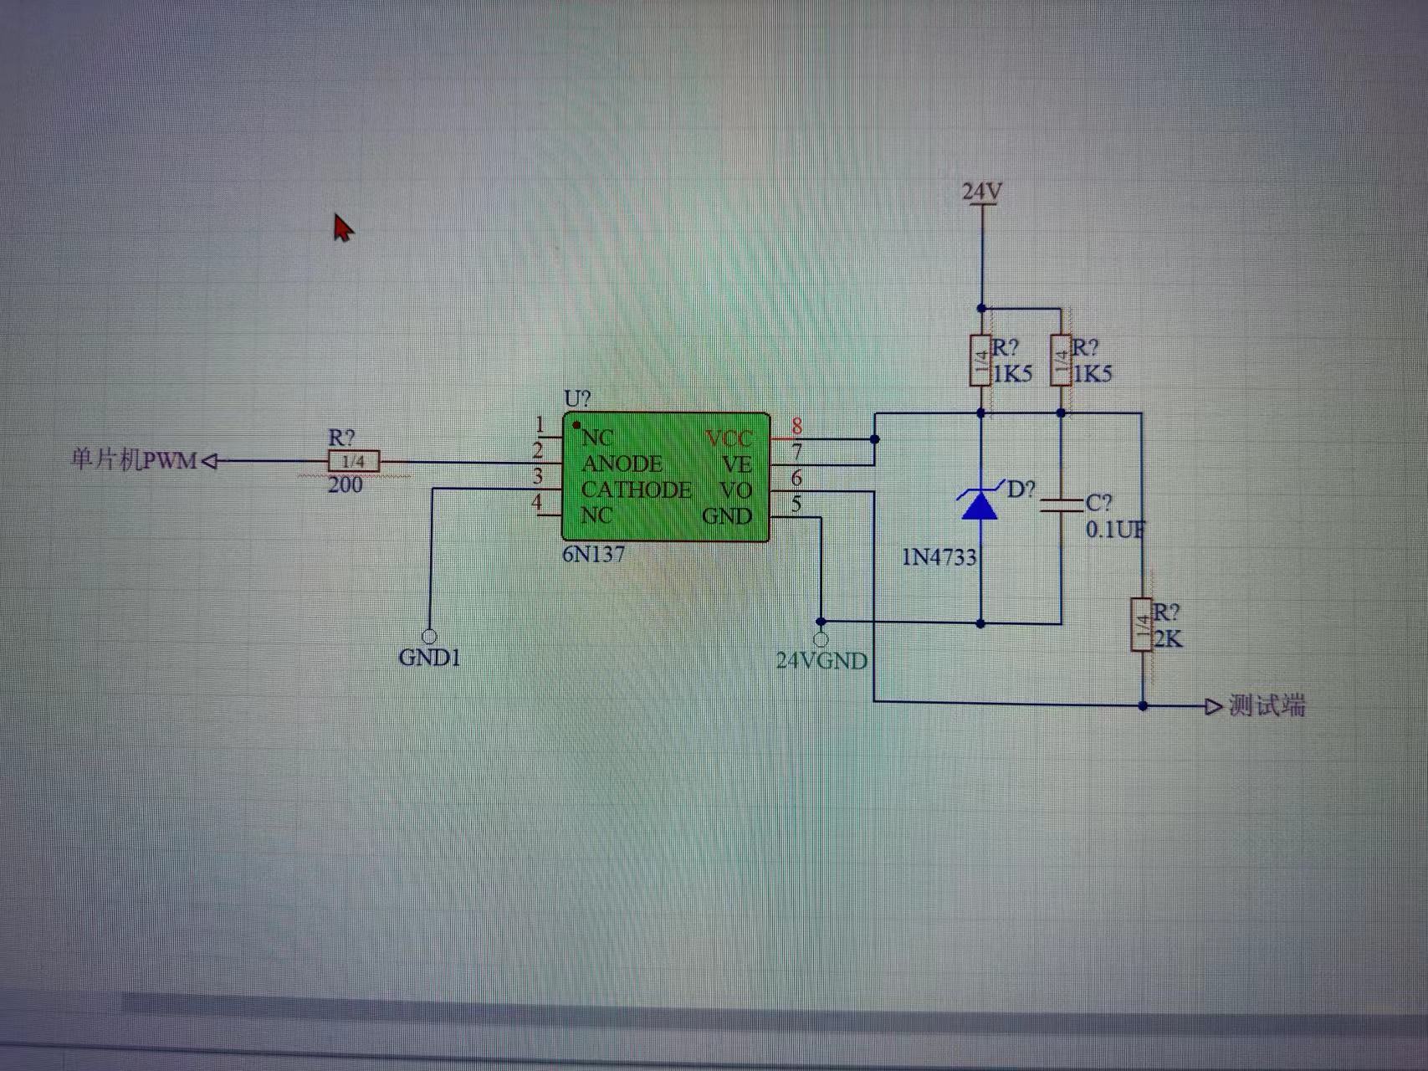Image resolution: width=1428 pixels, height=1071 pixels.
Task: Click the C? designator text
Action: click(x=1099, y=503)
